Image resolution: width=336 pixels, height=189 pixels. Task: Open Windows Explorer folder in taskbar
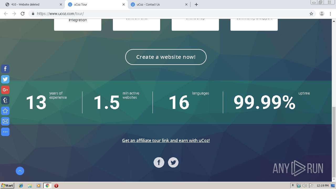(x=30, y=186)
